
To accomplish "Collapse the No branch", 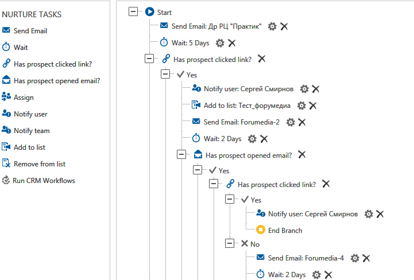I will coord(230,243).
